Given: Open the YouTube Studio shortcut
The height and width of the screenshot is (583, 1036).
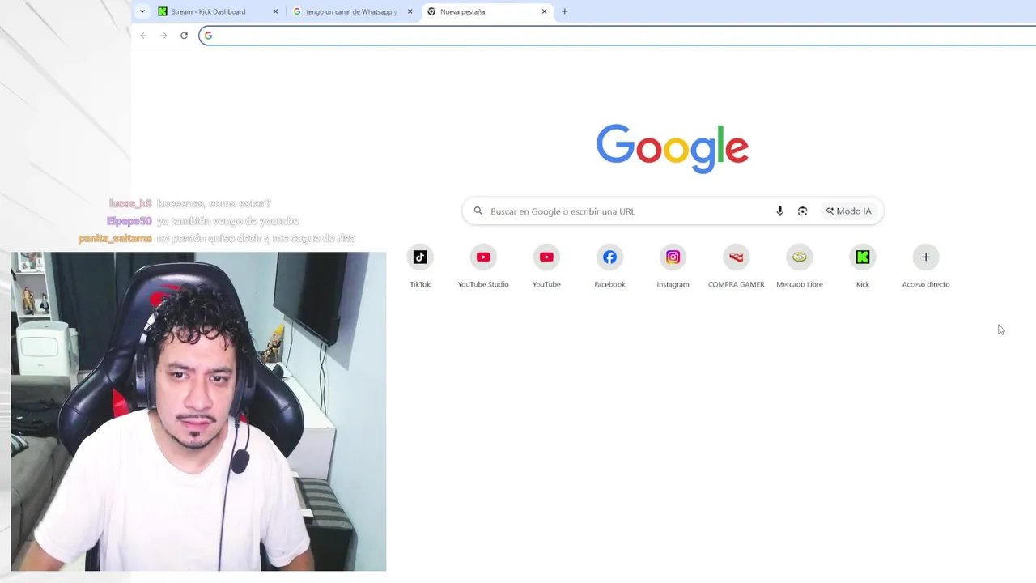Looking at the screenshot, I should click(x=483, y=266).
